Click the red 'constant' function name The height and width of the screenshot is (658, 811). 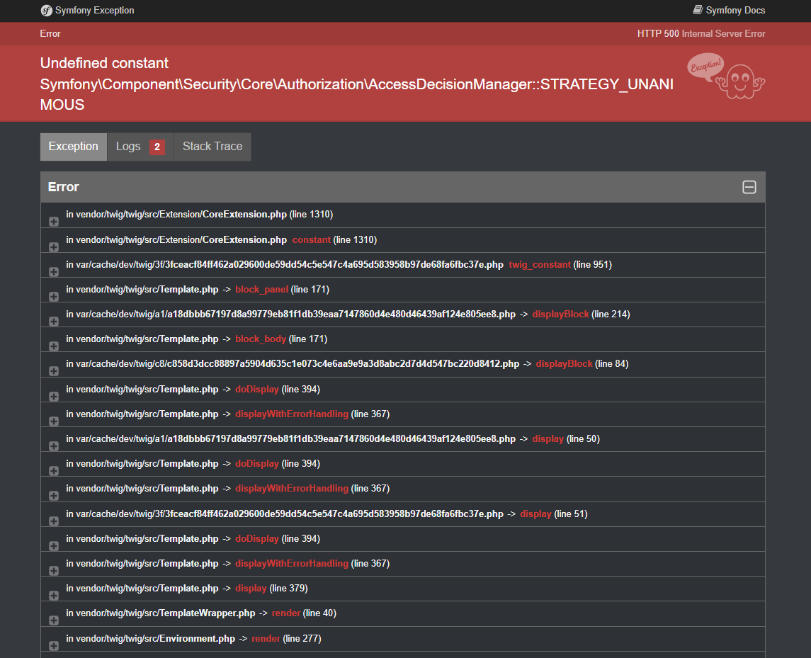[x=312, y=239]
